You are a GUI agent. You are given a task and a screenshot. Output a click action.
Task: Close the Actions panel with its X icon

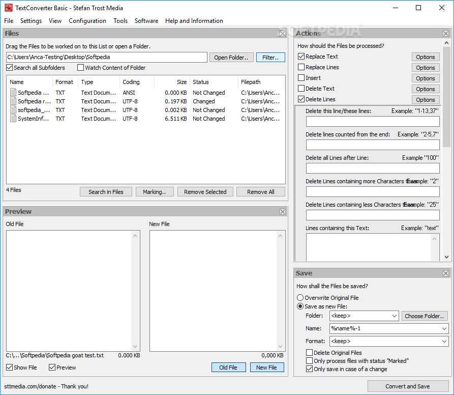pos(446,34)
